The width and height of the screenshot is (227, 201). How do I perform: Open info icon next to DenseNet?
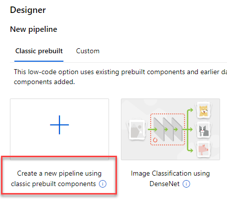click(186, 184)
